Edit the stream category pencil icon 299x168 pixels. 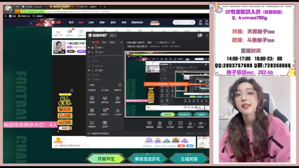146,46
